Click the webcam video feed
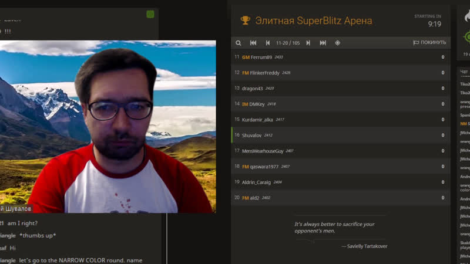The height and width of the screenshot is (264, 470). point(108,127)
